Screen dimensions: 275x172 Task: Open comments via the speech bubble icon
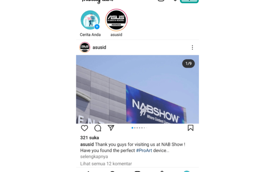98,128
